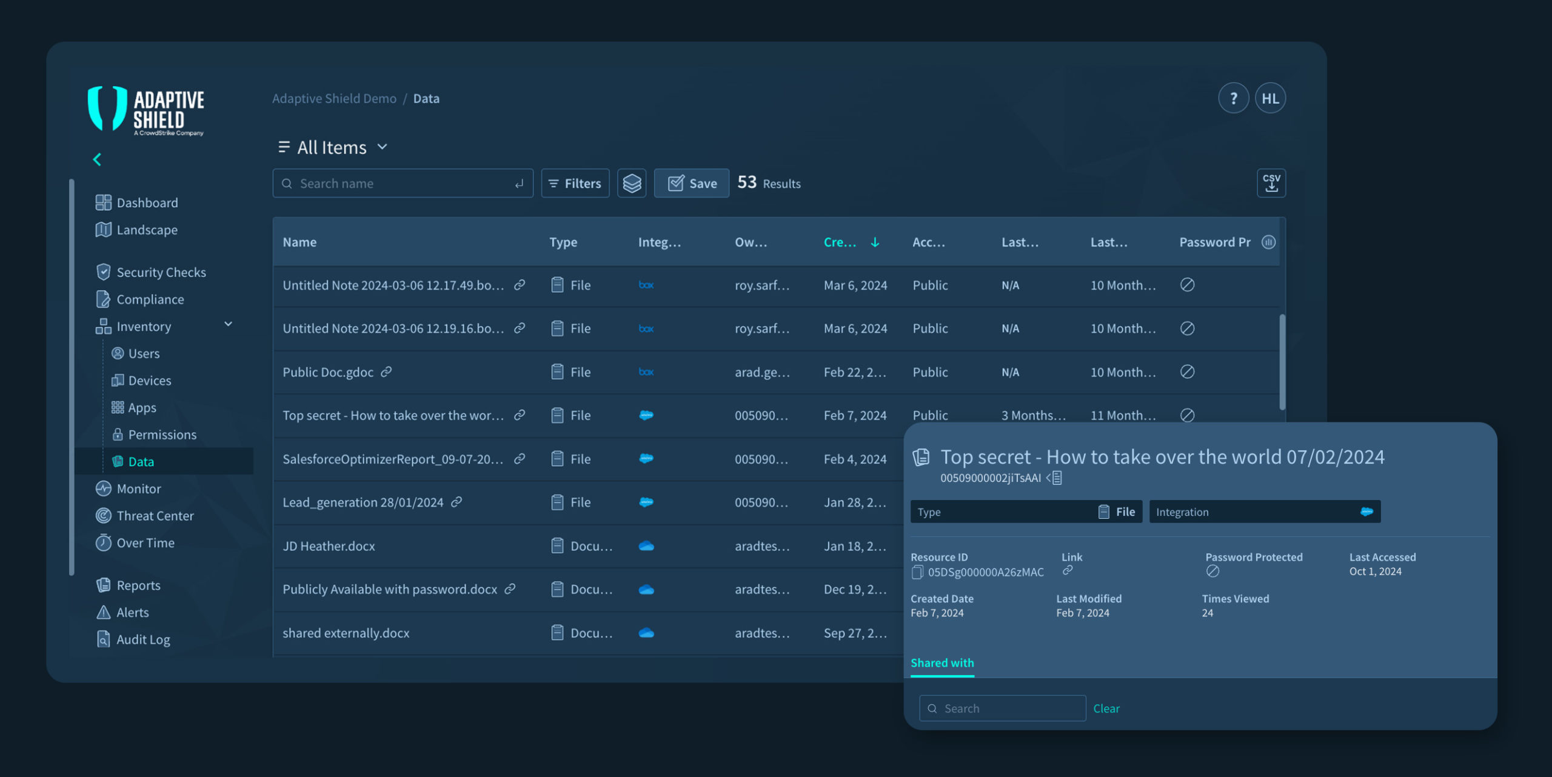This screenshot has height=777, width=1552.
Task: Click the Data breadcrumb text
Action: click(x=426, y=99)
